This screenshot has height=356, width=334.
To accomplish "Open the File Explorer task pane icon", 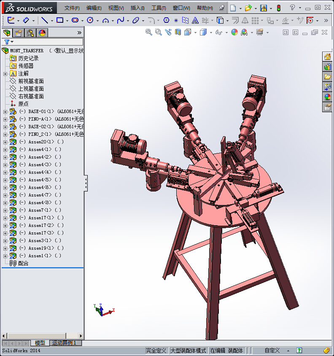I will pyautogui.click(x=327, y=77).
